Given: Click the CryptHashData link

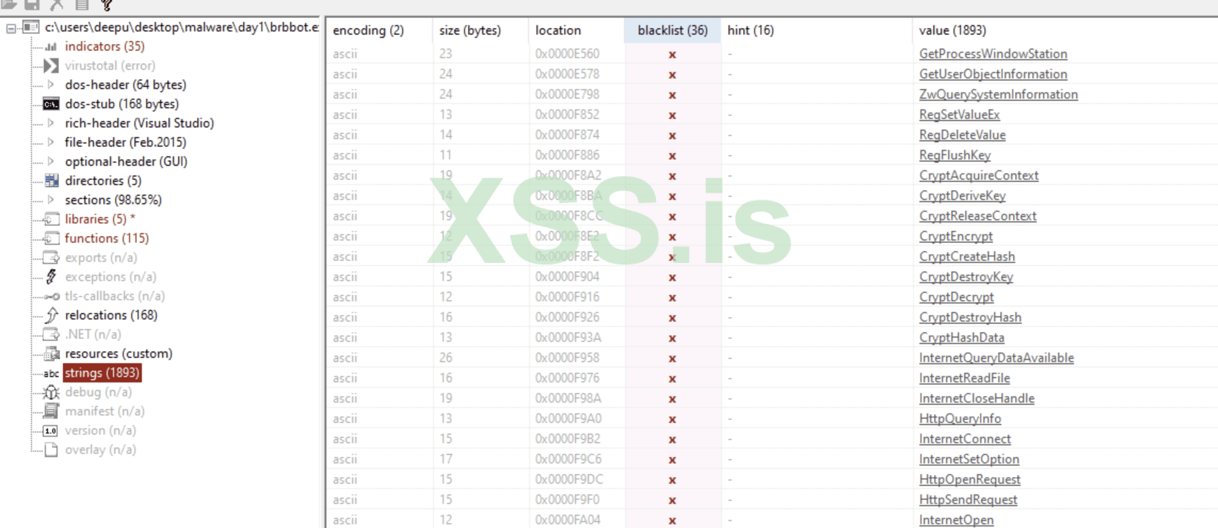Looking at the screenshot, I should click(961, 338).
